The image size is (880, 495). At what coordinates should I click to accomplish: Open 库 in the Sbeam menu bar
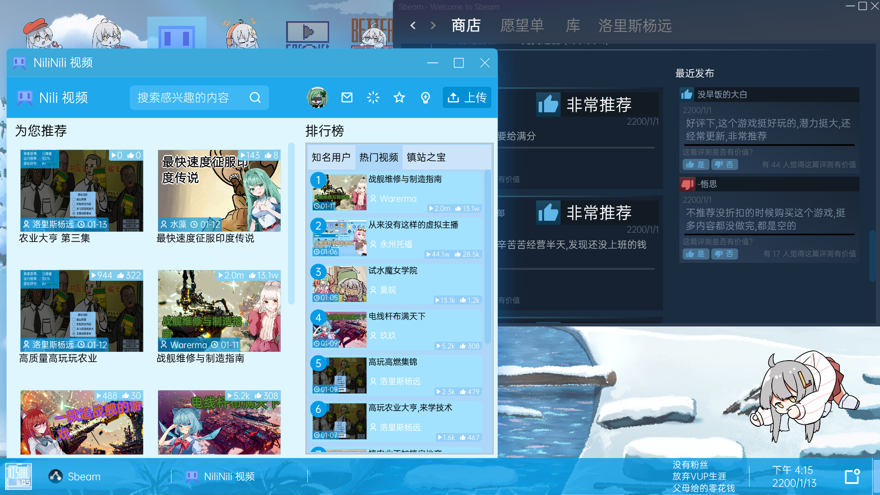coord(572,26)
